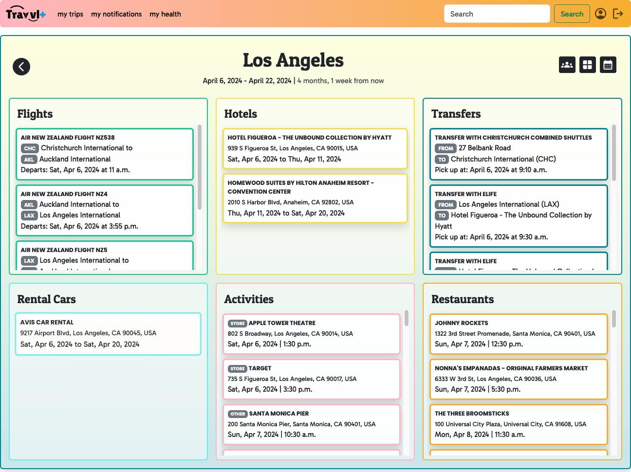The height and width of the screenshot is (472, 631).
Task: Open the user profile icon
Action: (601, 14)
